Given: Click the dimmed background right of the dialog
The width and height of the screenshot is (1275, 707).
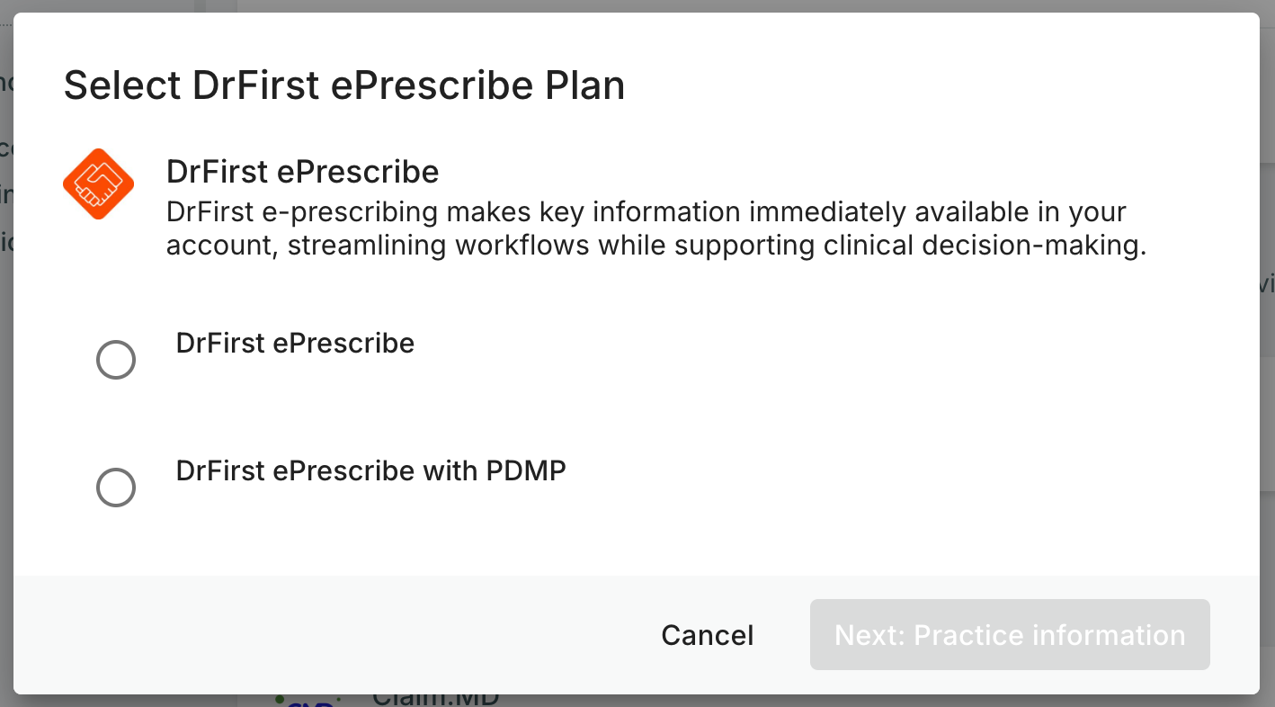Looking at the screenshot, I should coord(1267,360).
